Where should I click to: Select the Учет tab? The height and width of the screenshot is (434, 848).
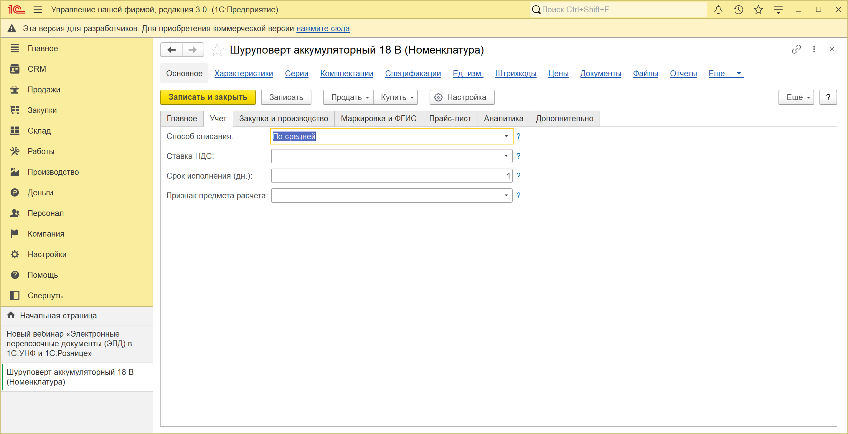tap(218, 119)
